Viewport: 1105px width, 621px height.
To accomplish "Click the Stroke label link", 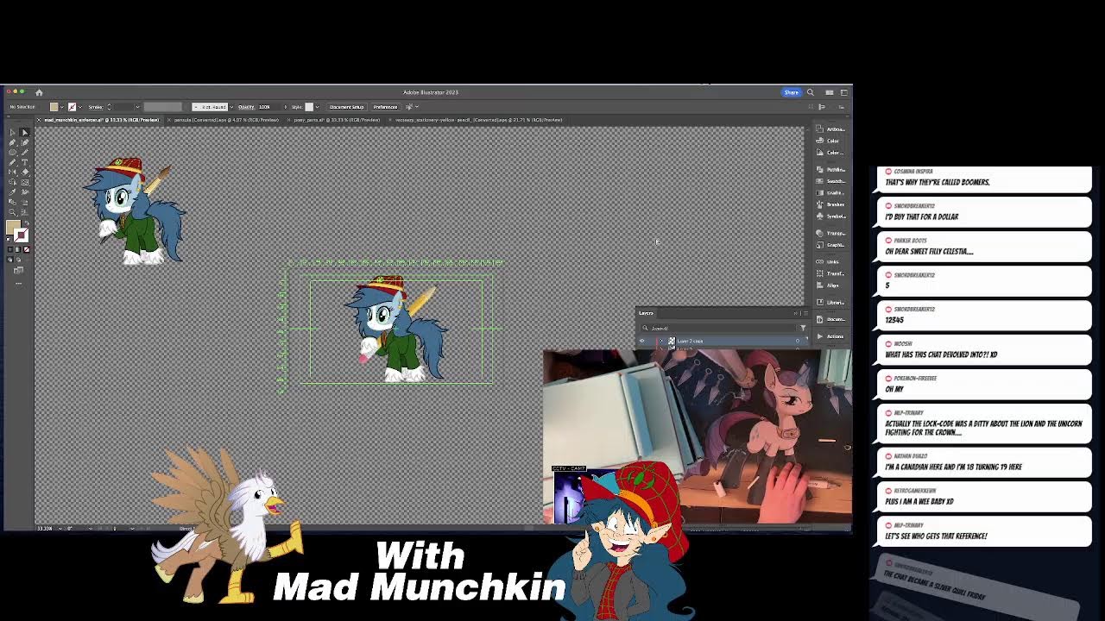I will (95, 107).
